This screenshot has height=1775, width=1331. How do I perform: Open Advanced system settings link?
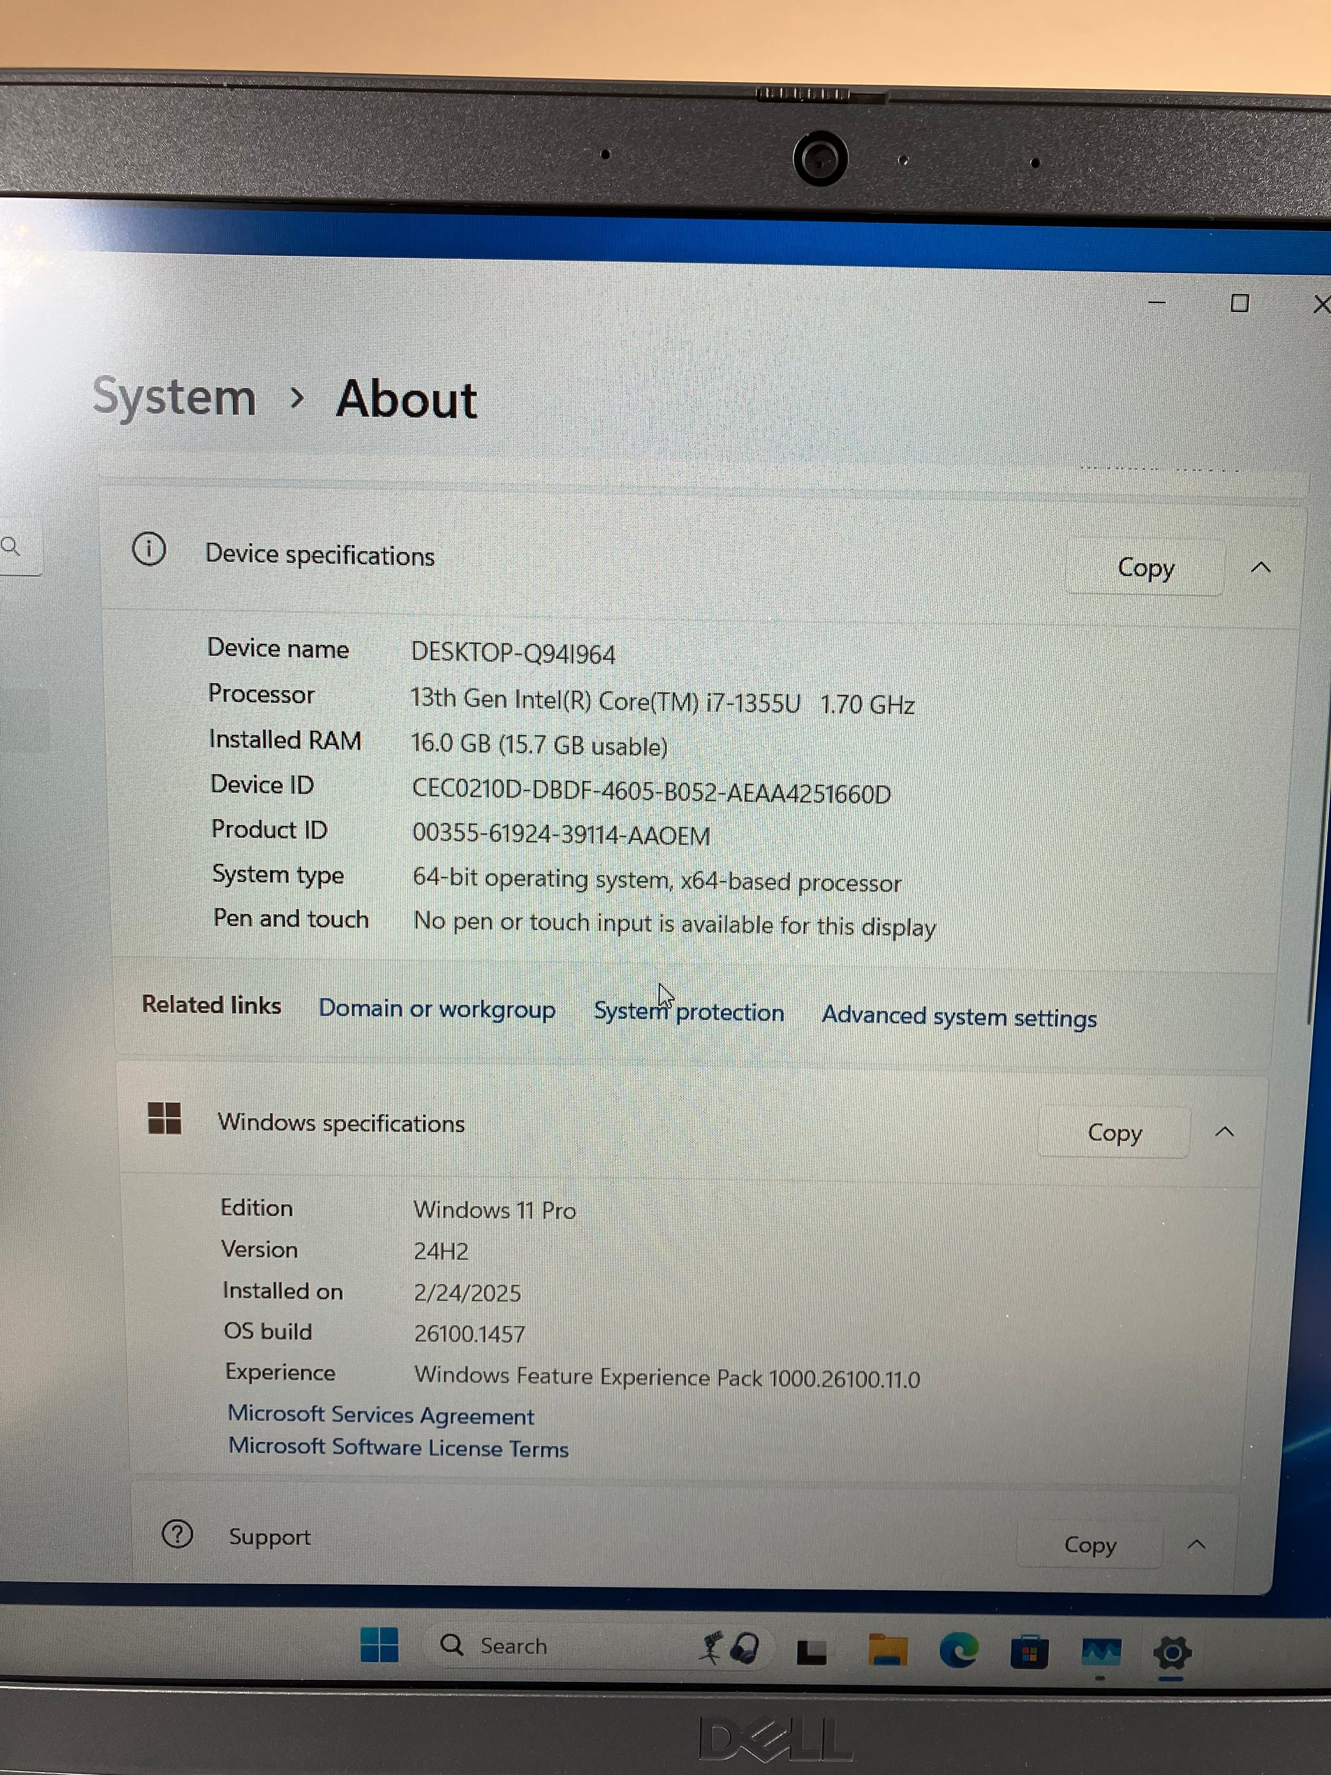coord(959,1016)
